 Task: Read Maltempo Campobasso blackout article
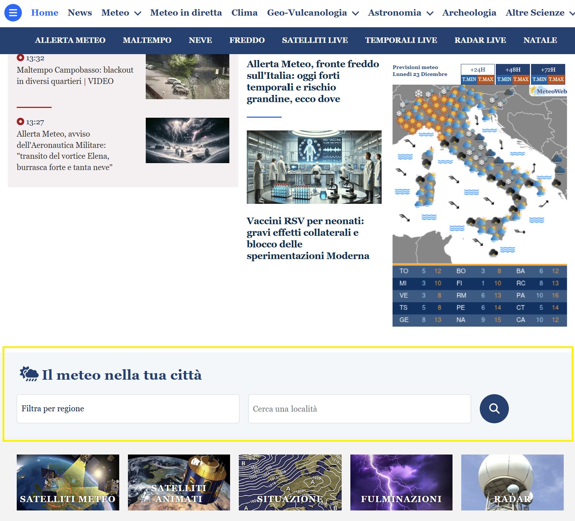75,76
